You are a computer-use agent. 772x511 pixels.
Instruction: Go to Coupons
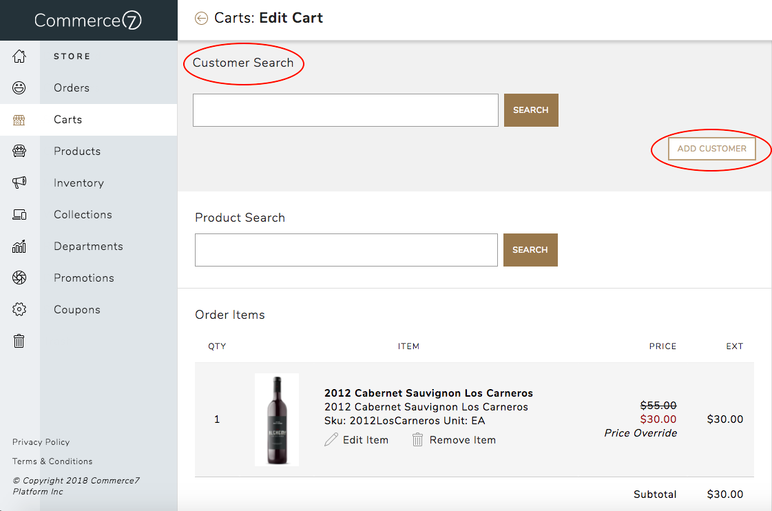pos(77,310)
